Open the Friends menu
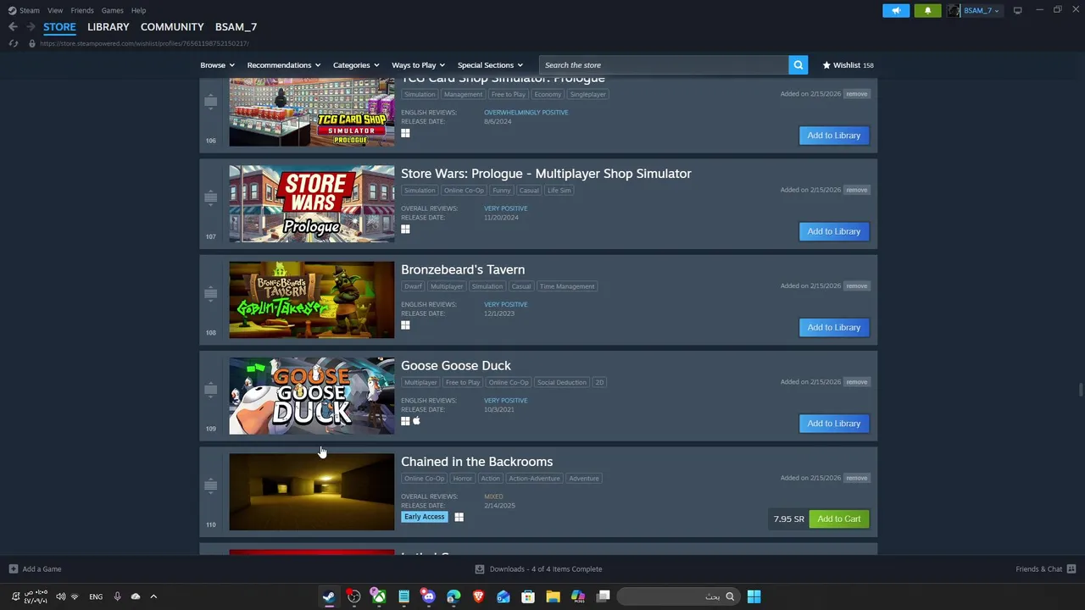Viewport: 1085px width, 610px height. 82,10
